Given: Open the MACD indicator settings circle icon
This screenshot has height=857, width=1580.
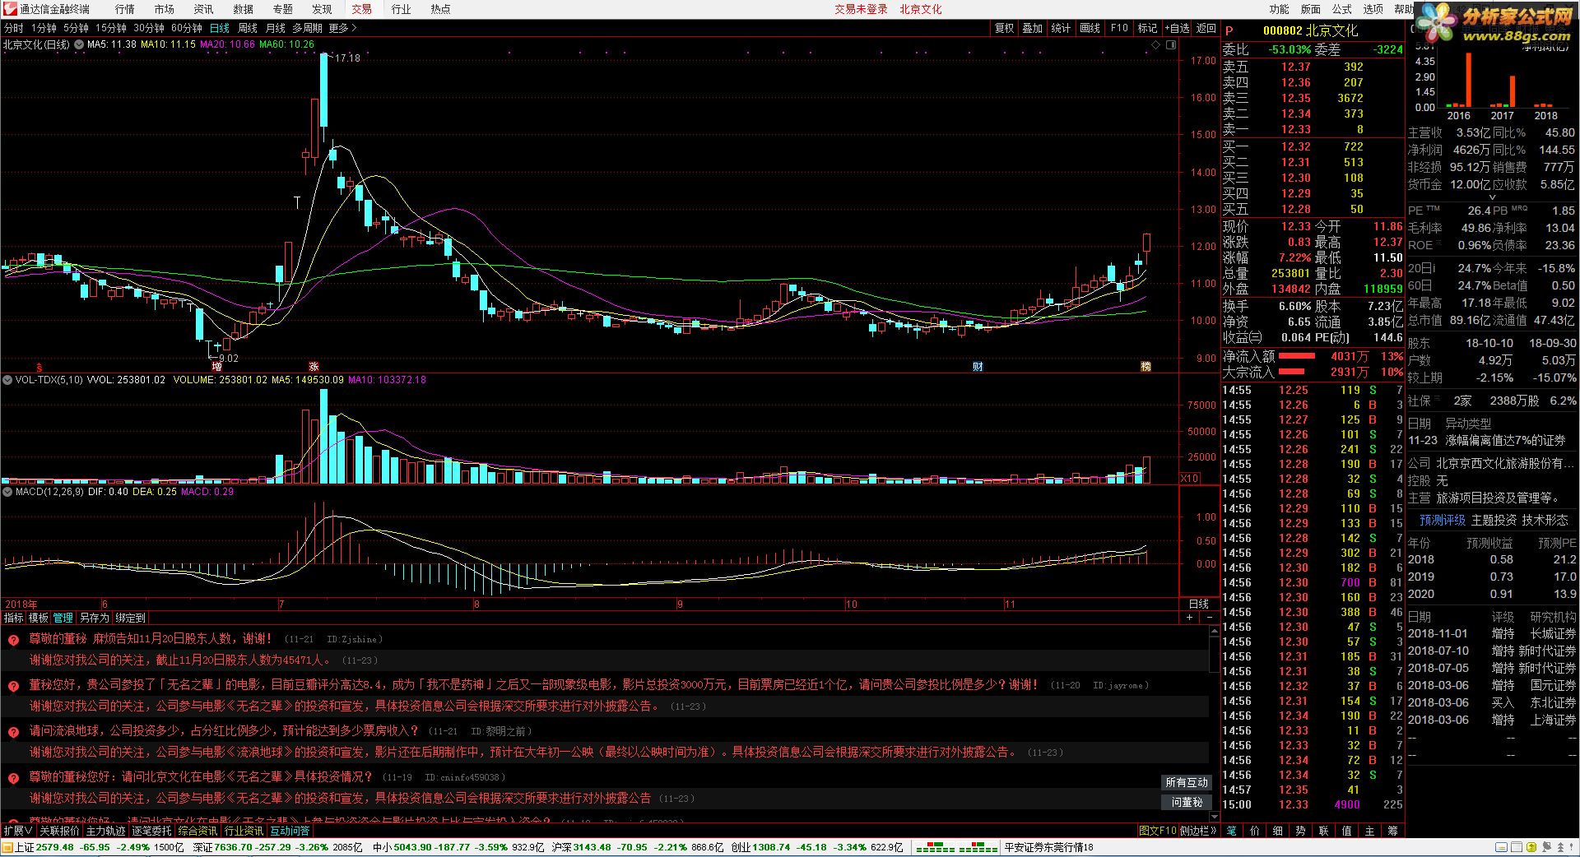Looking at the screenshot, I should pos(7,492).
